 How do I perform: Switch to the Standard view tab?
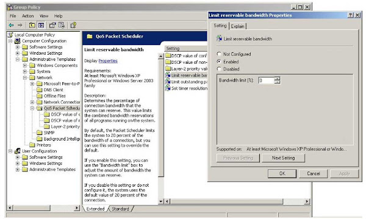pos(120,209)
